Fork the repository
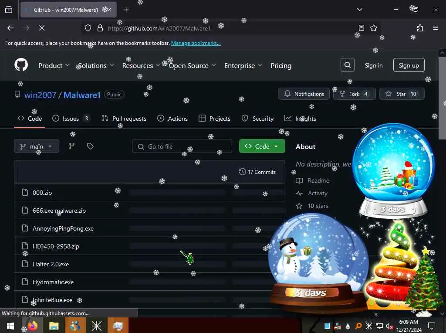446x333 pixels. click(355, 94)
